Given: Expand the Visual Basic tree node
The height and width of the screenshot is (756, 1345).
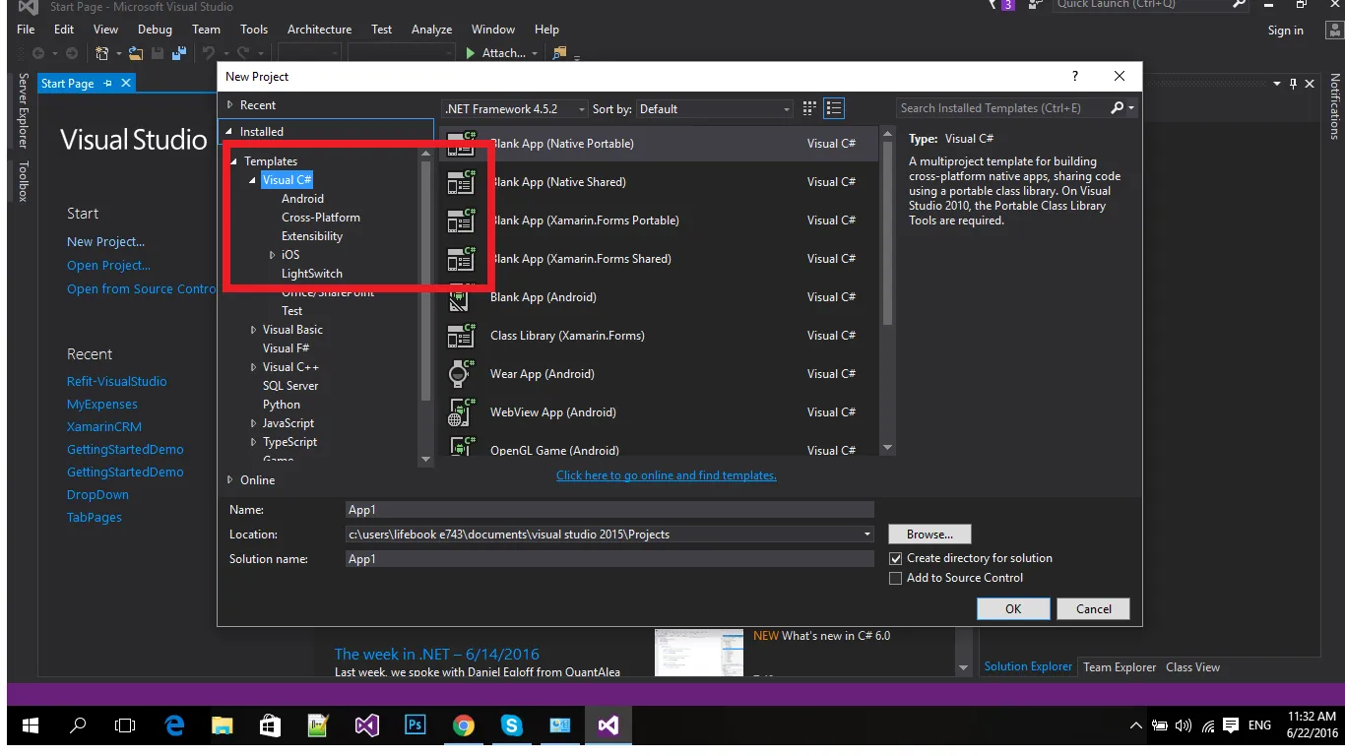Looking at the screenshot, I should point(253,330).
